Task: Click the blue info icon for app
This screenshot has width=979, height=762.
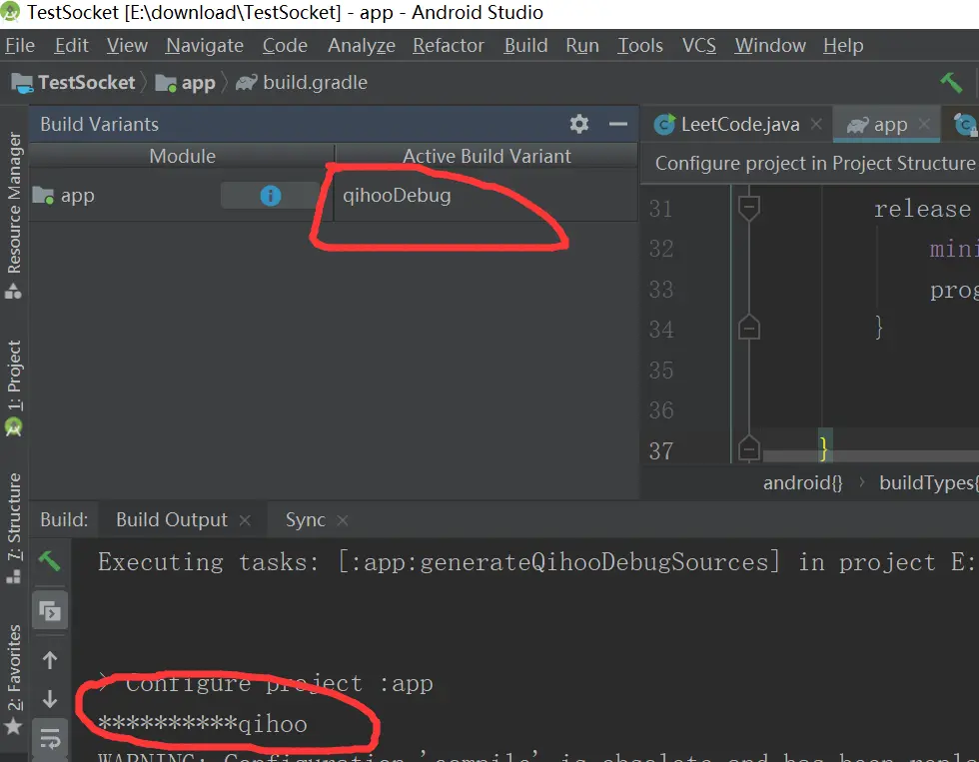Action: (x=271, y=196)
